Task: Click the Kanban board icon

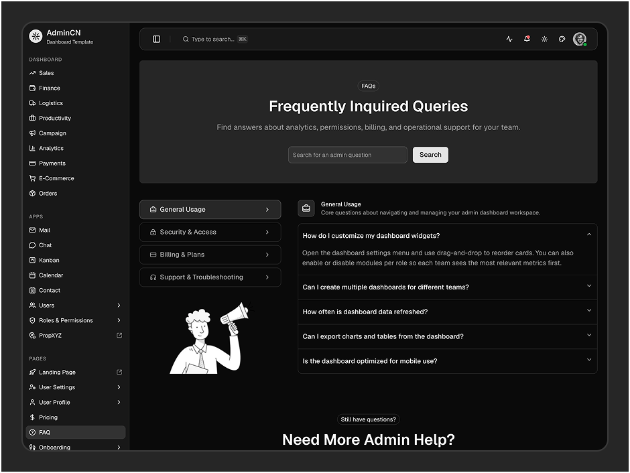Action: (x=33, y=260)
